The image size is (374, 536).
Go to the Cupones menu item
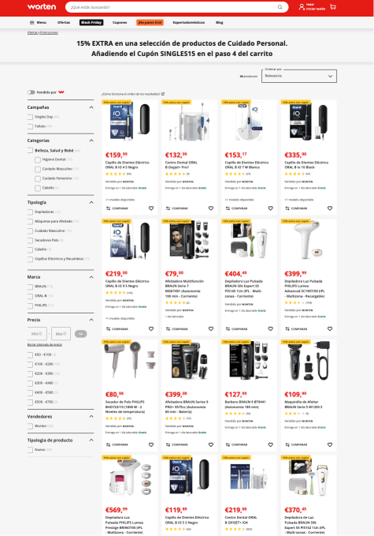coord(120,23)
